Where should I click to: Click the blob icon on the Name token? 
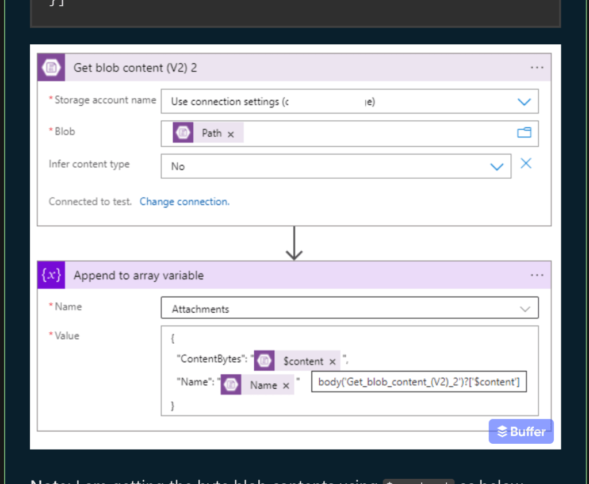[x=231, y=385]
